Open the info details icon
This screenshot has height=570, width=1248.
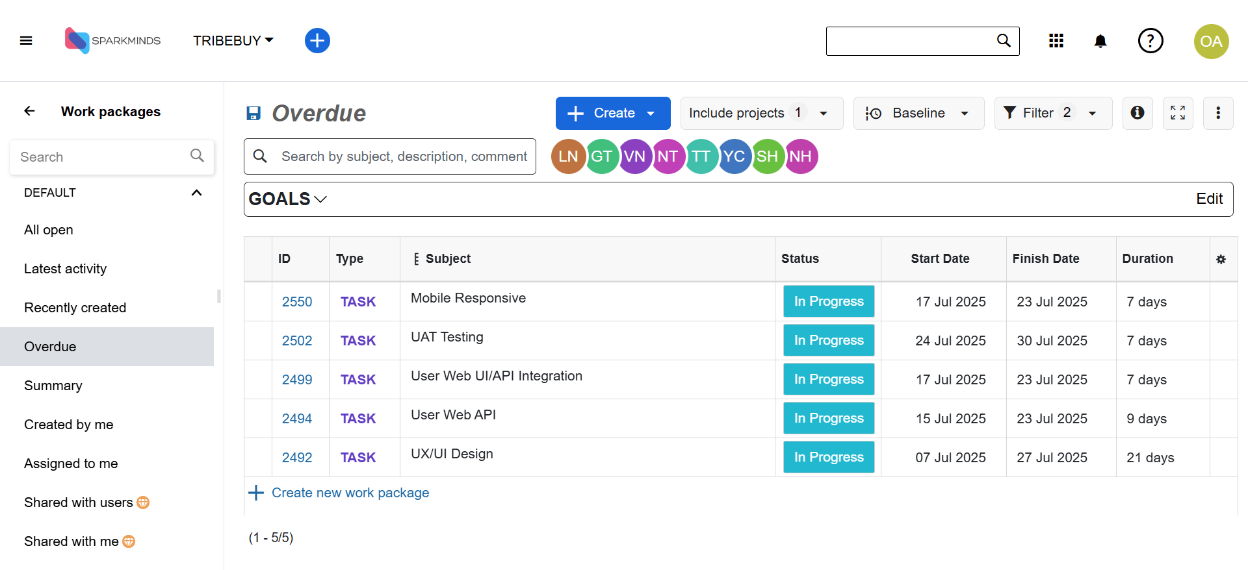point(1137,113)
